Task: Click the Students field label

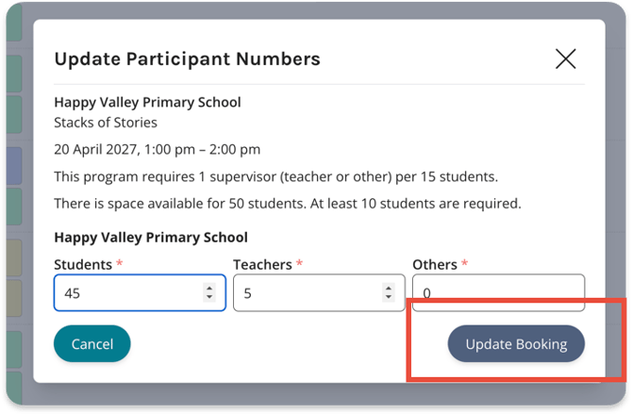Action: (x=83, y=264)
